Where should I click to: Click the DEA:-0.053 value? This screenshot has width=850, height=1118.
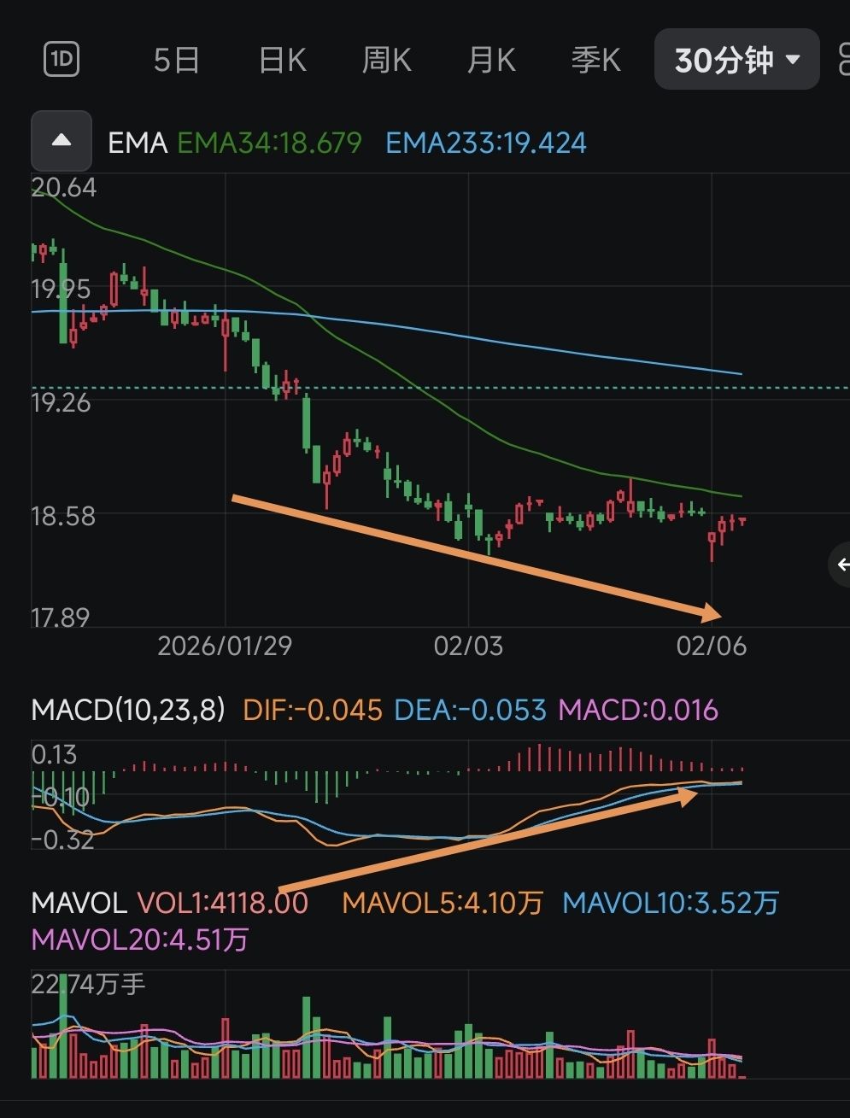coord(470,710)
